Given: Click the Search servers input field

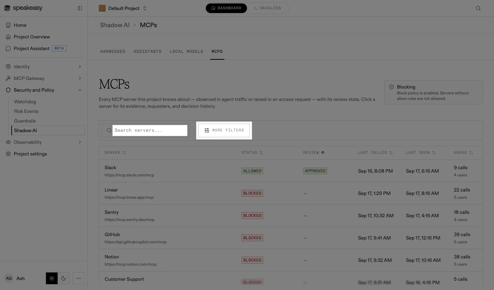Looking at the screenshot, I should coord(150,130).
